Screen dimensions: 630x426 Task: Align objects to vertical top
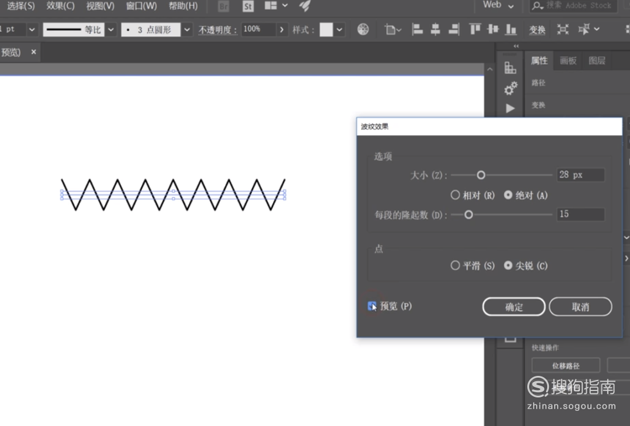pyautogui.click(x=475, y=29)
